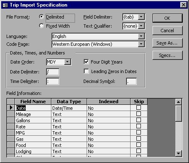Screen dimensions: 189x163
Task: Click the Rate field name cell
Action: click(x=33, y=127)
